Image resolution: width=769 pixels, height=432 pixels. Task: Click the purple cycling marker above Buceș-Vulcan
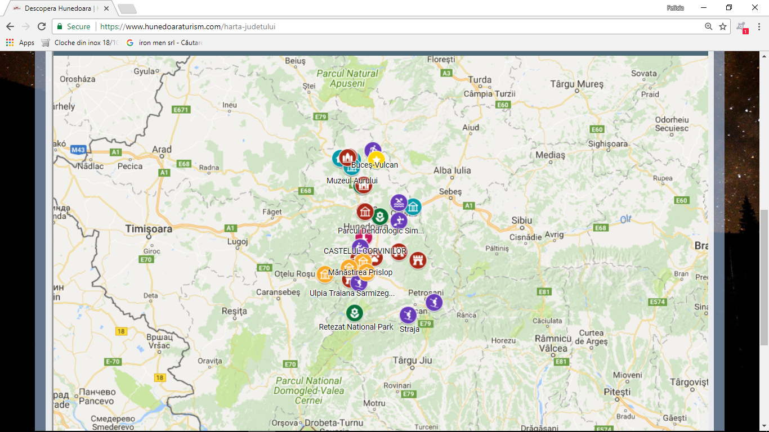[372, 150]
